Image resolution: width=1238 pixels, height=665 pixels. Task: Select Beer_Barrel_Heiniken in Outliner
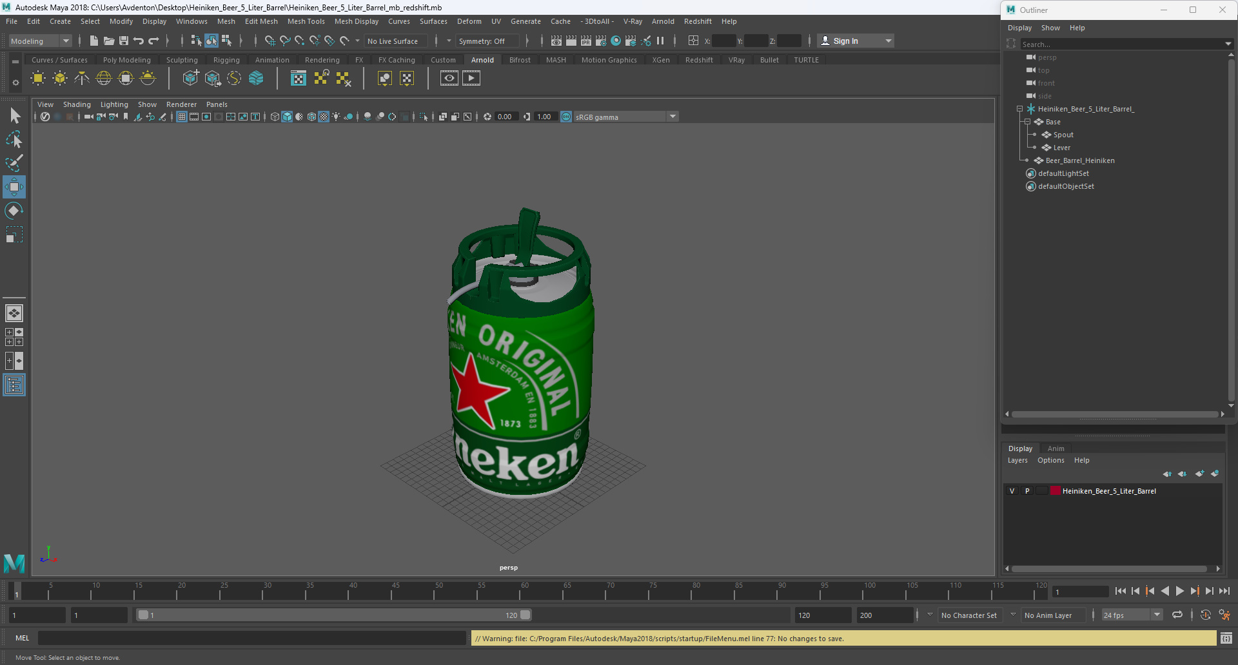1079,160
